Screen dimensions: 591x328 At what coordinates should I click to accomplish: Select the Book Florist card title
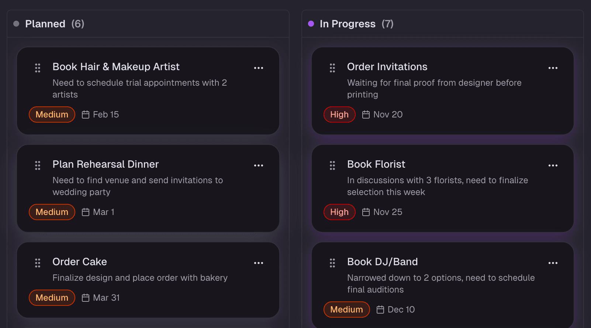coord(376,164)
